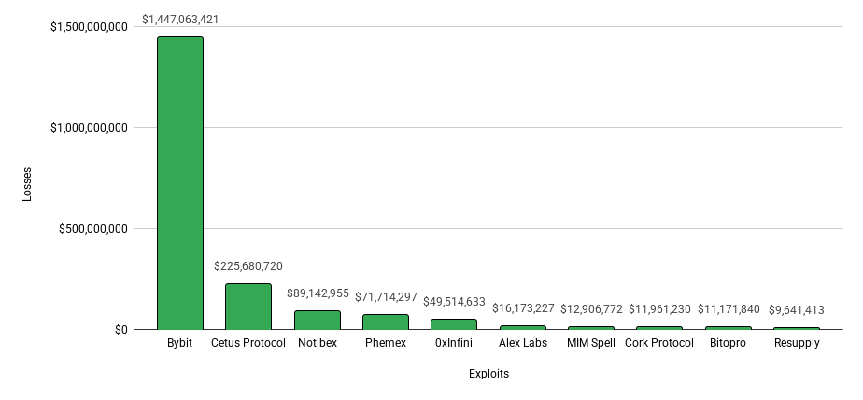The height and width of the screenshot is (400, 863).
Task: Select the Phemex bar in the chart
Action: [386, 321]
